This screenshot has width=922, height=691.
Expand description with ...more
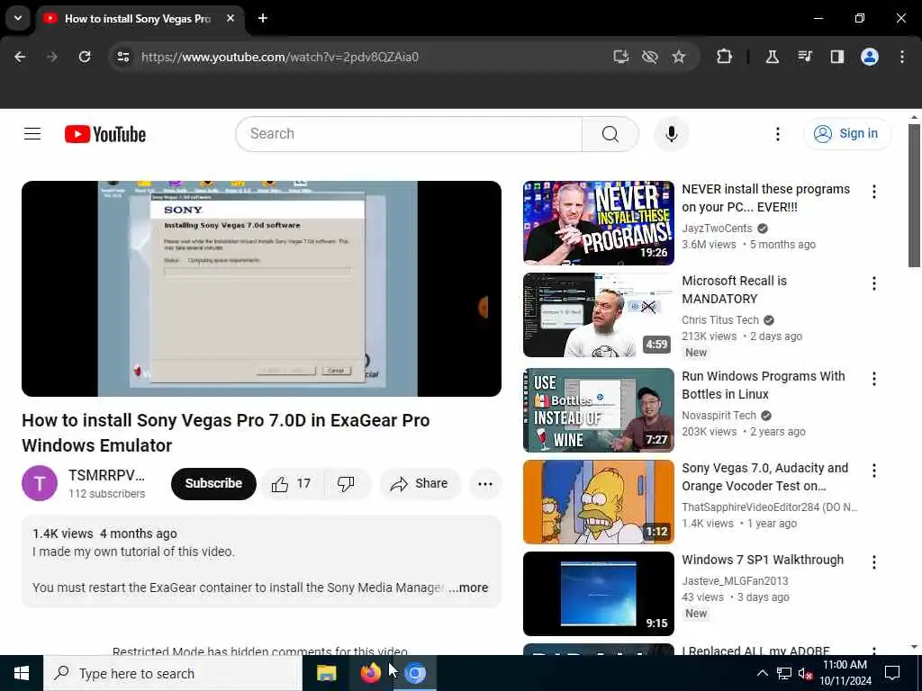468,588
